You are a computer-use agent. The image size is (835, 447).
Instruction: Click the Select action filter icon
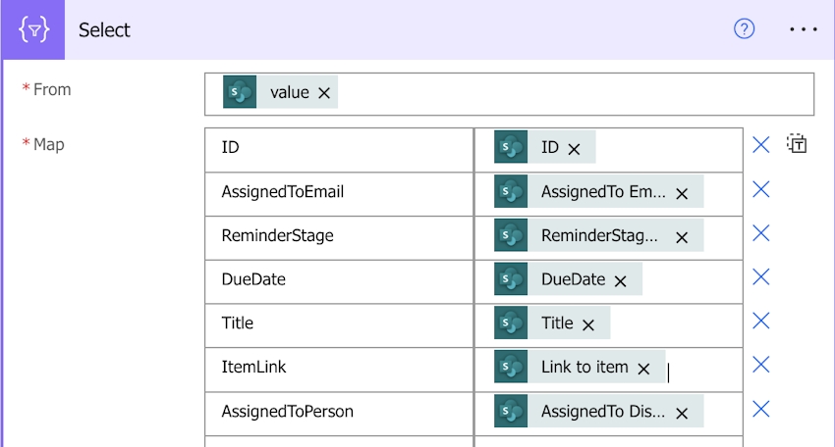33,29
